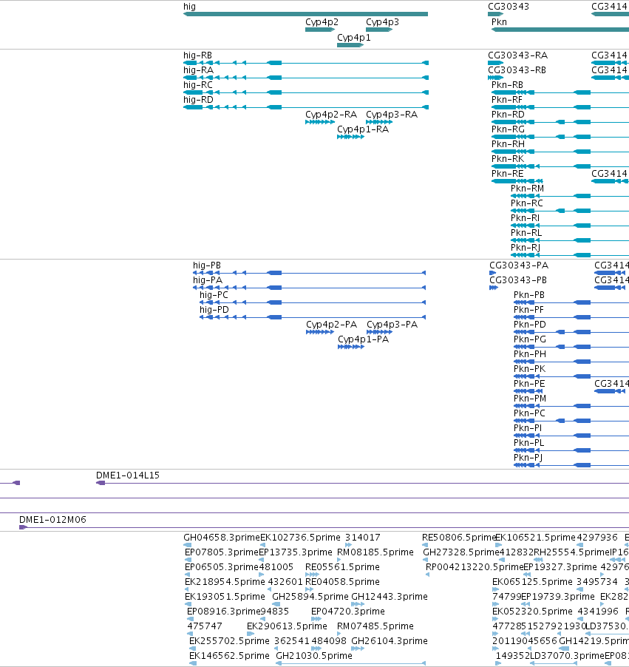Select the Pkn-PH protein label
Image resolution: width=629 pixels, height=667 pixels.
click(x=529, y=354)
